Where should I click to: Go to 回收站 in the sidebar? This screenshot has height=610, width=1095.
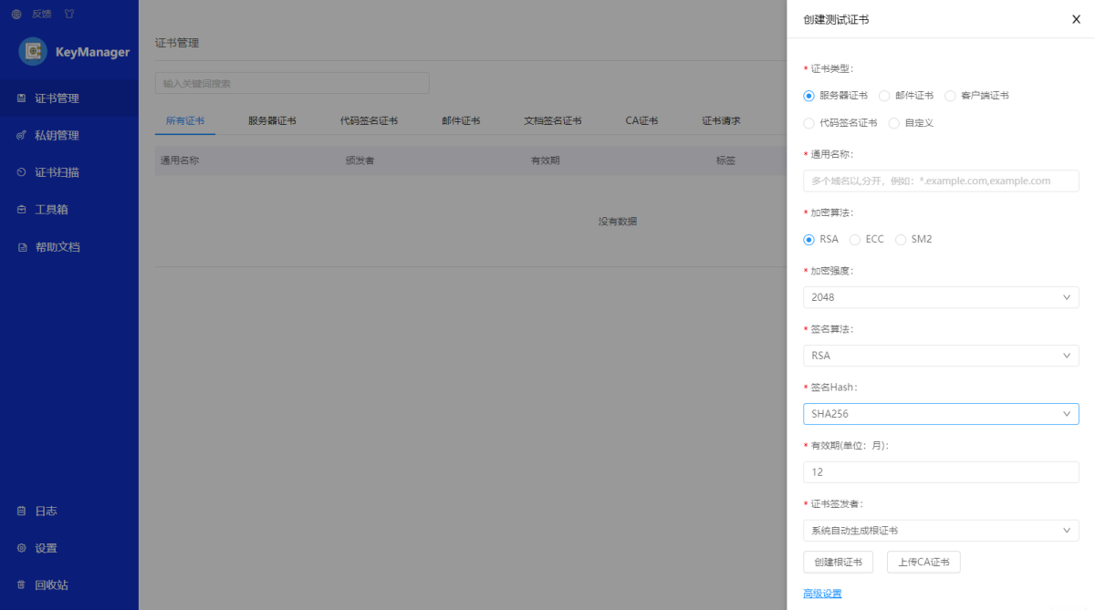(51, 585)
